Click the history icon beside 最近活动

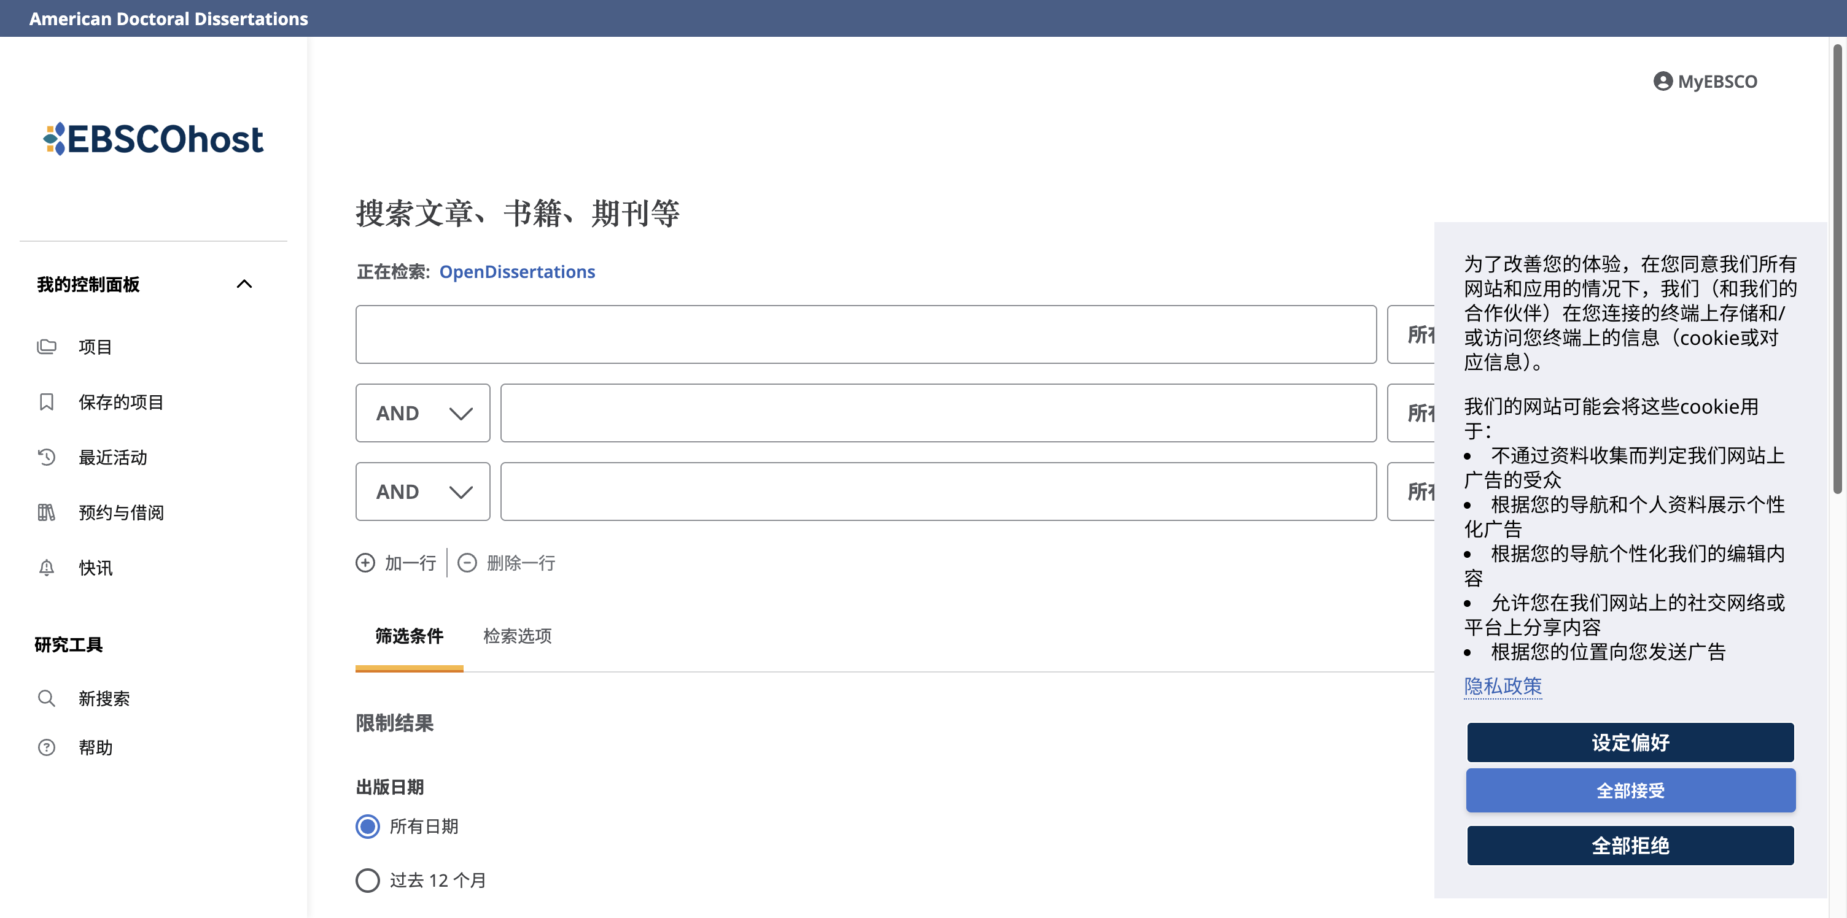coord(47,457)
